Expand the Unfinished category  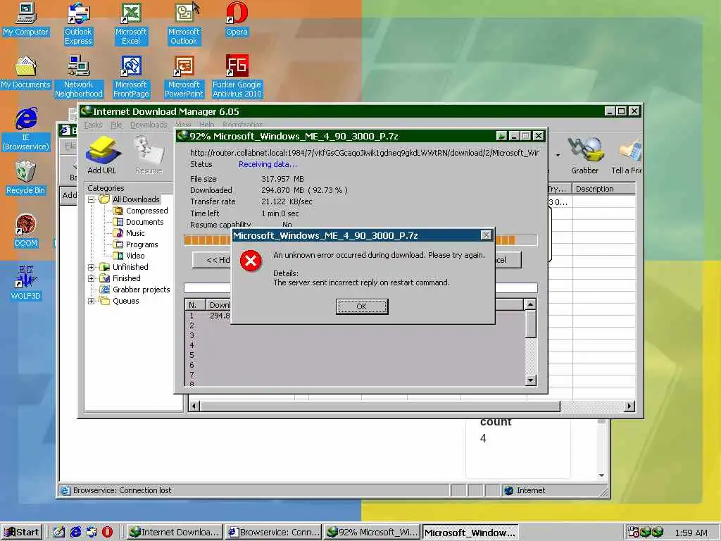coord(91,267)
